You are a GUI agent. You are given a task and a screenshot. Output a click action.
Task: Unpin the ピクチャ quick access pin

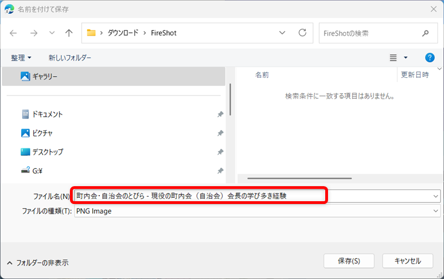pyautogui.click(x=220, y=133)
